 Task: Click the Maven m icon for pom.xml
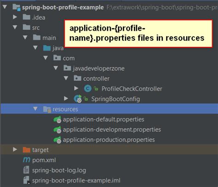[27, 160]
